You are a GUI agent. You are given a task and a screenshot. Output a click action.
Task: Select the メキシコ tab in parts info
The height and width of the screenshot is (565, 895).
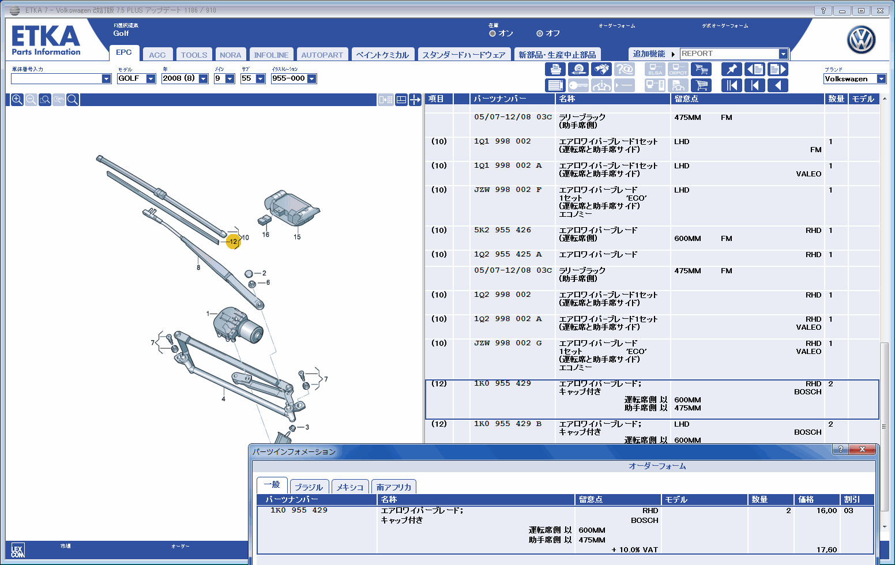click(350, 487)
